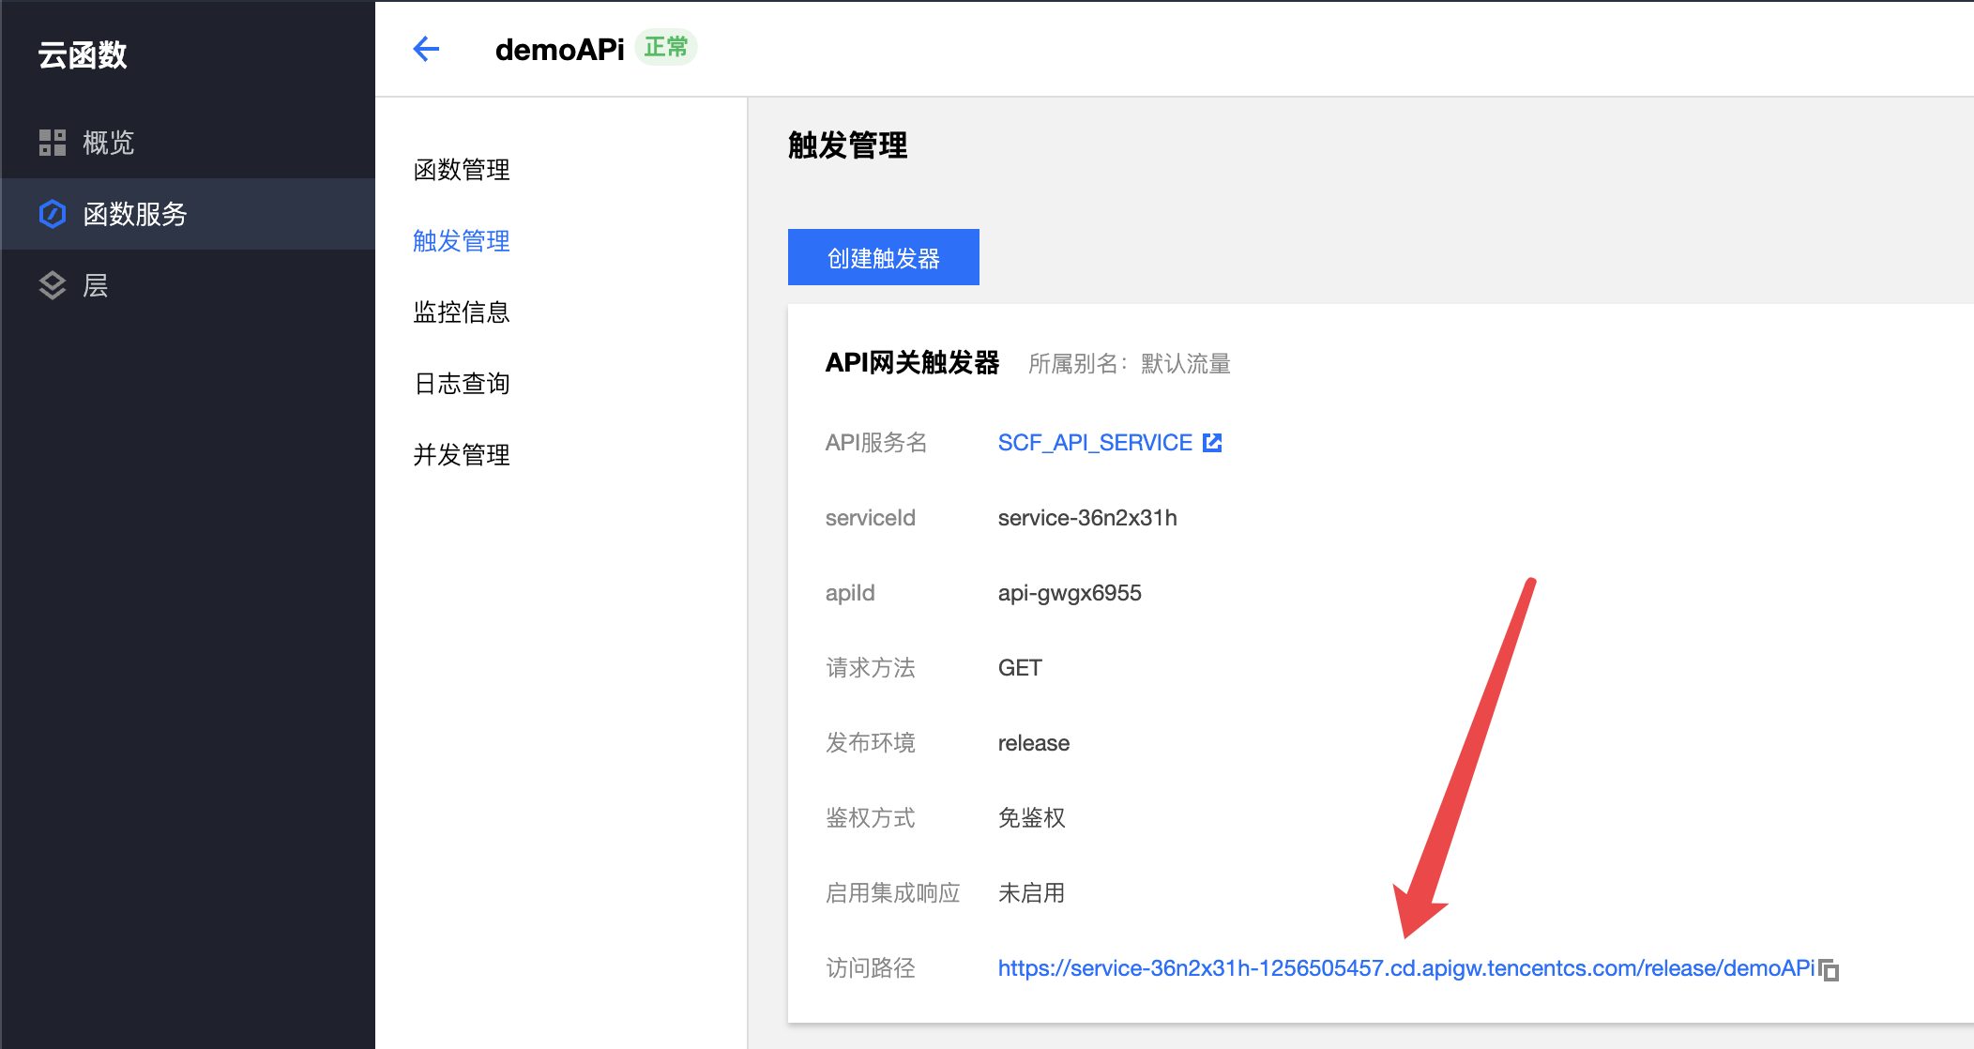
Task: Click the overview grid icon
Action: pyautogui.click(x=53, y=143)
